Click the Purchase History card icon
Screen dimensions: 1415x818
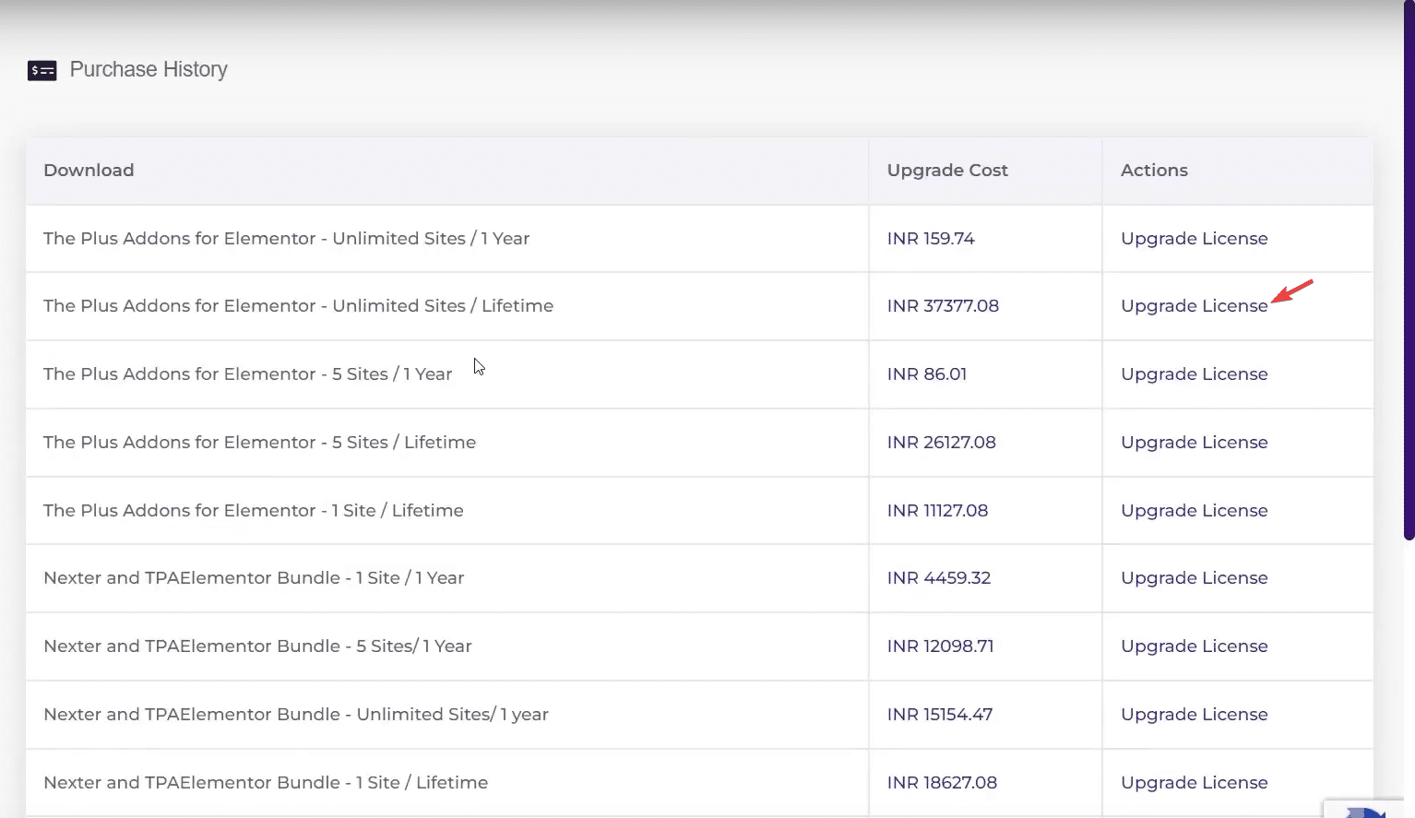pyautogui.click(x=42, y=70)
